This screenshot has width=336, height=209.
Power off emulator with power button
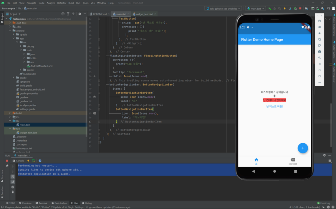[320, 21]
